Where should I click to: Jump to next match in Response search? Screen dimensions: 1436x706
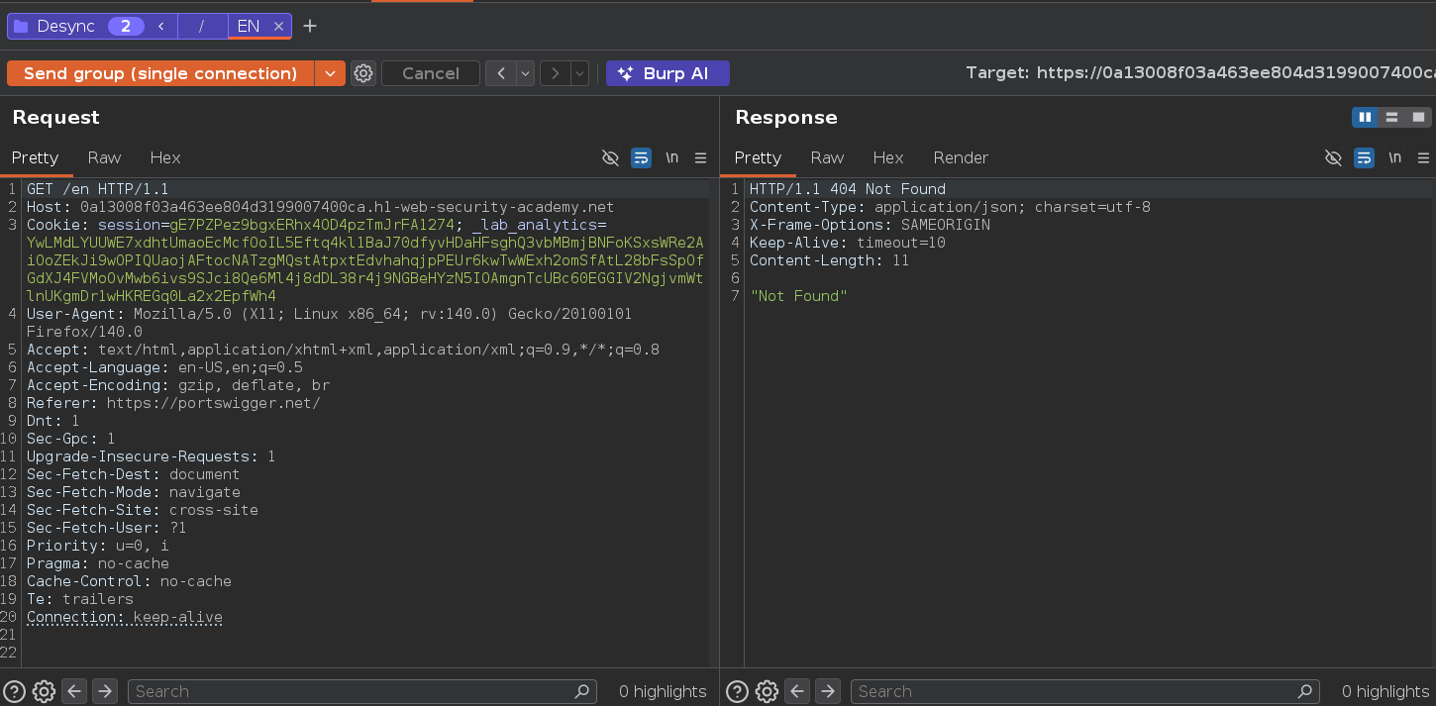[x=828, y=691]
